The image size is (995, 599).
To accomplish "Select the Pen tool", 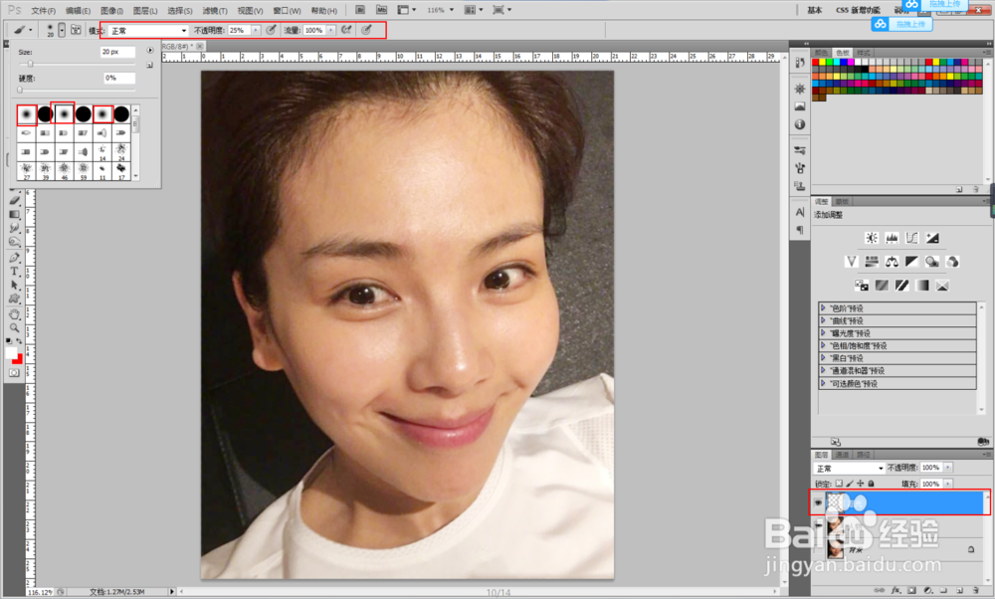I will click(x=14, y=257).
